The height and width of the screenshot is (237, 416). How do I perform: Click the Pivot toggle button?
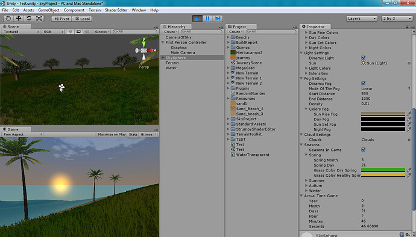(61, 19)
